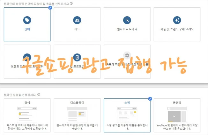208x135 pixels.
Task: Select the 리드 goal label
Action: [x=77, y=29]
